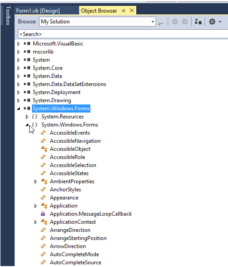Click the edit custom component set ellipsis button
Screen dimensions: 228x267
click(161, 23)
